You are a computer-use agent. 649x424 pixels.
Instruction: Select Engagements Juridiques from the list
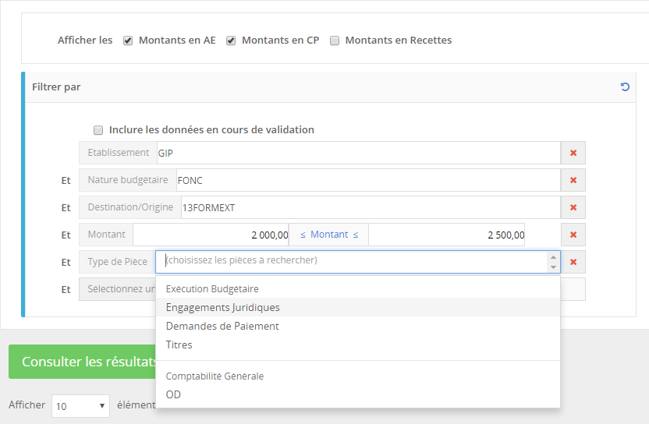(x=223, y=307)
